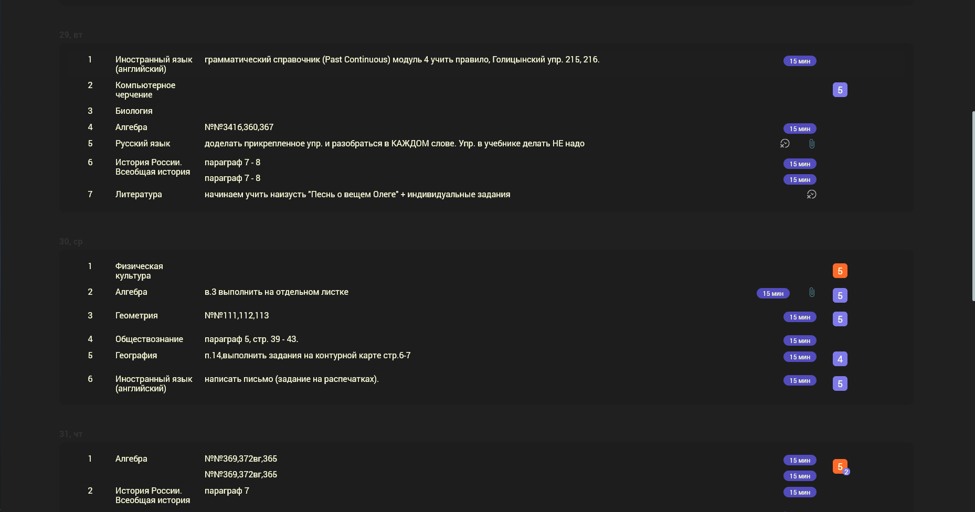Screen dimensions: 975x512
Task: Click the day header 30, ср
Action: point(71,242)
